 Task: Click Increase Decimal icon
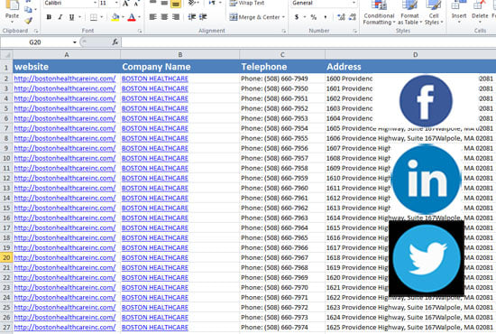341,17
